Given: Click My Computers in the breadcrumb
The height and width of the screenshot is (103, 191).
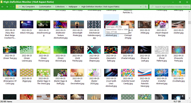Looking at the screenshot, I should 28,7.
